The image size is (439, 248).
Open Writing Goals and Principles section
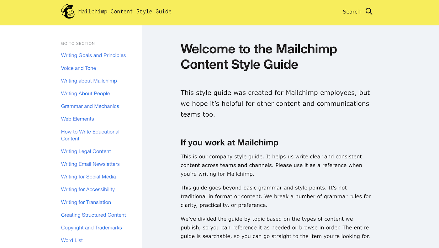(x=93, y=55)
